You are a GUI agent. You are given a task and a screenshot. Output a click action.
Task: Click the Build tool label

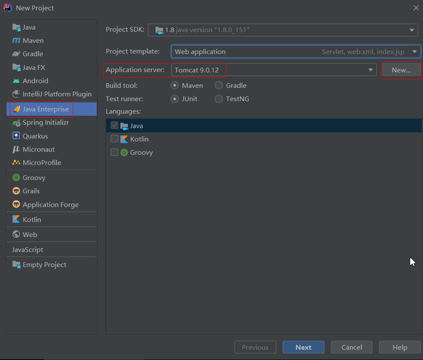pyautogui.click(x=122, y=86)
